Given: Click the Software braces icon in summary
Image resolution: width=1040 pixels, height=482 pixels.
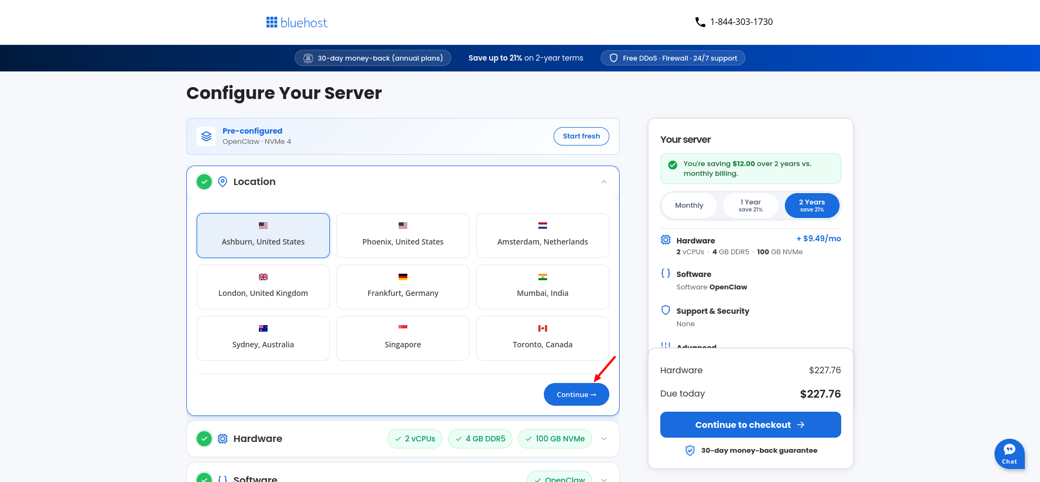Looking at the screenshot, I should pos(666,273).
